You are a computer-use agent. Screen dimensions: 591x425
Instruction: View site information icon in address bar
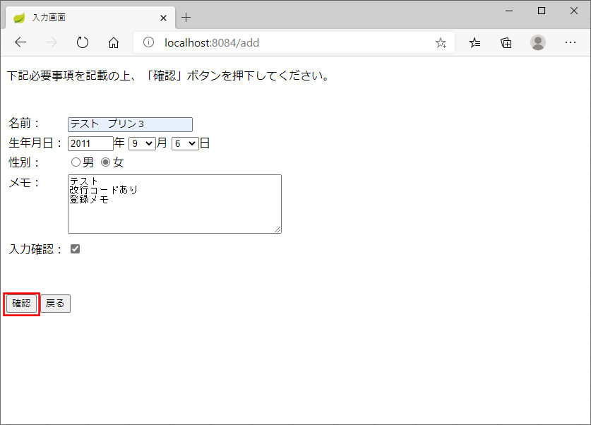point(148,42)
